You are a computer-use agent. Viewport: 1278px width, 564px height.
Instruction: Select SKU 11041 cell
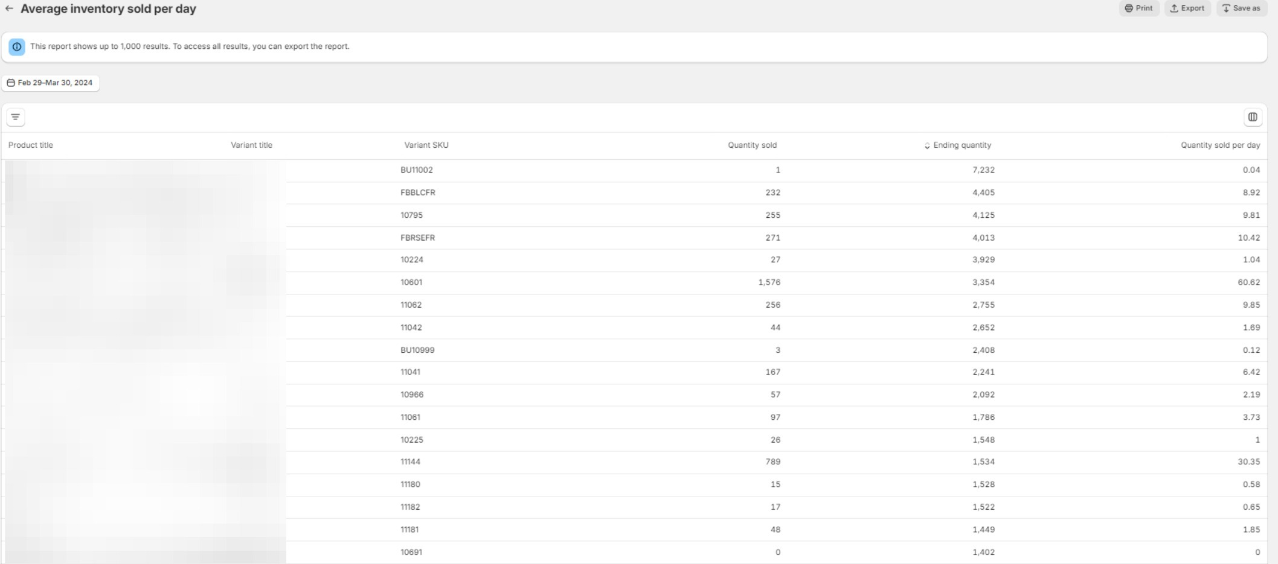pyautogui.click(x=411, y=372)
